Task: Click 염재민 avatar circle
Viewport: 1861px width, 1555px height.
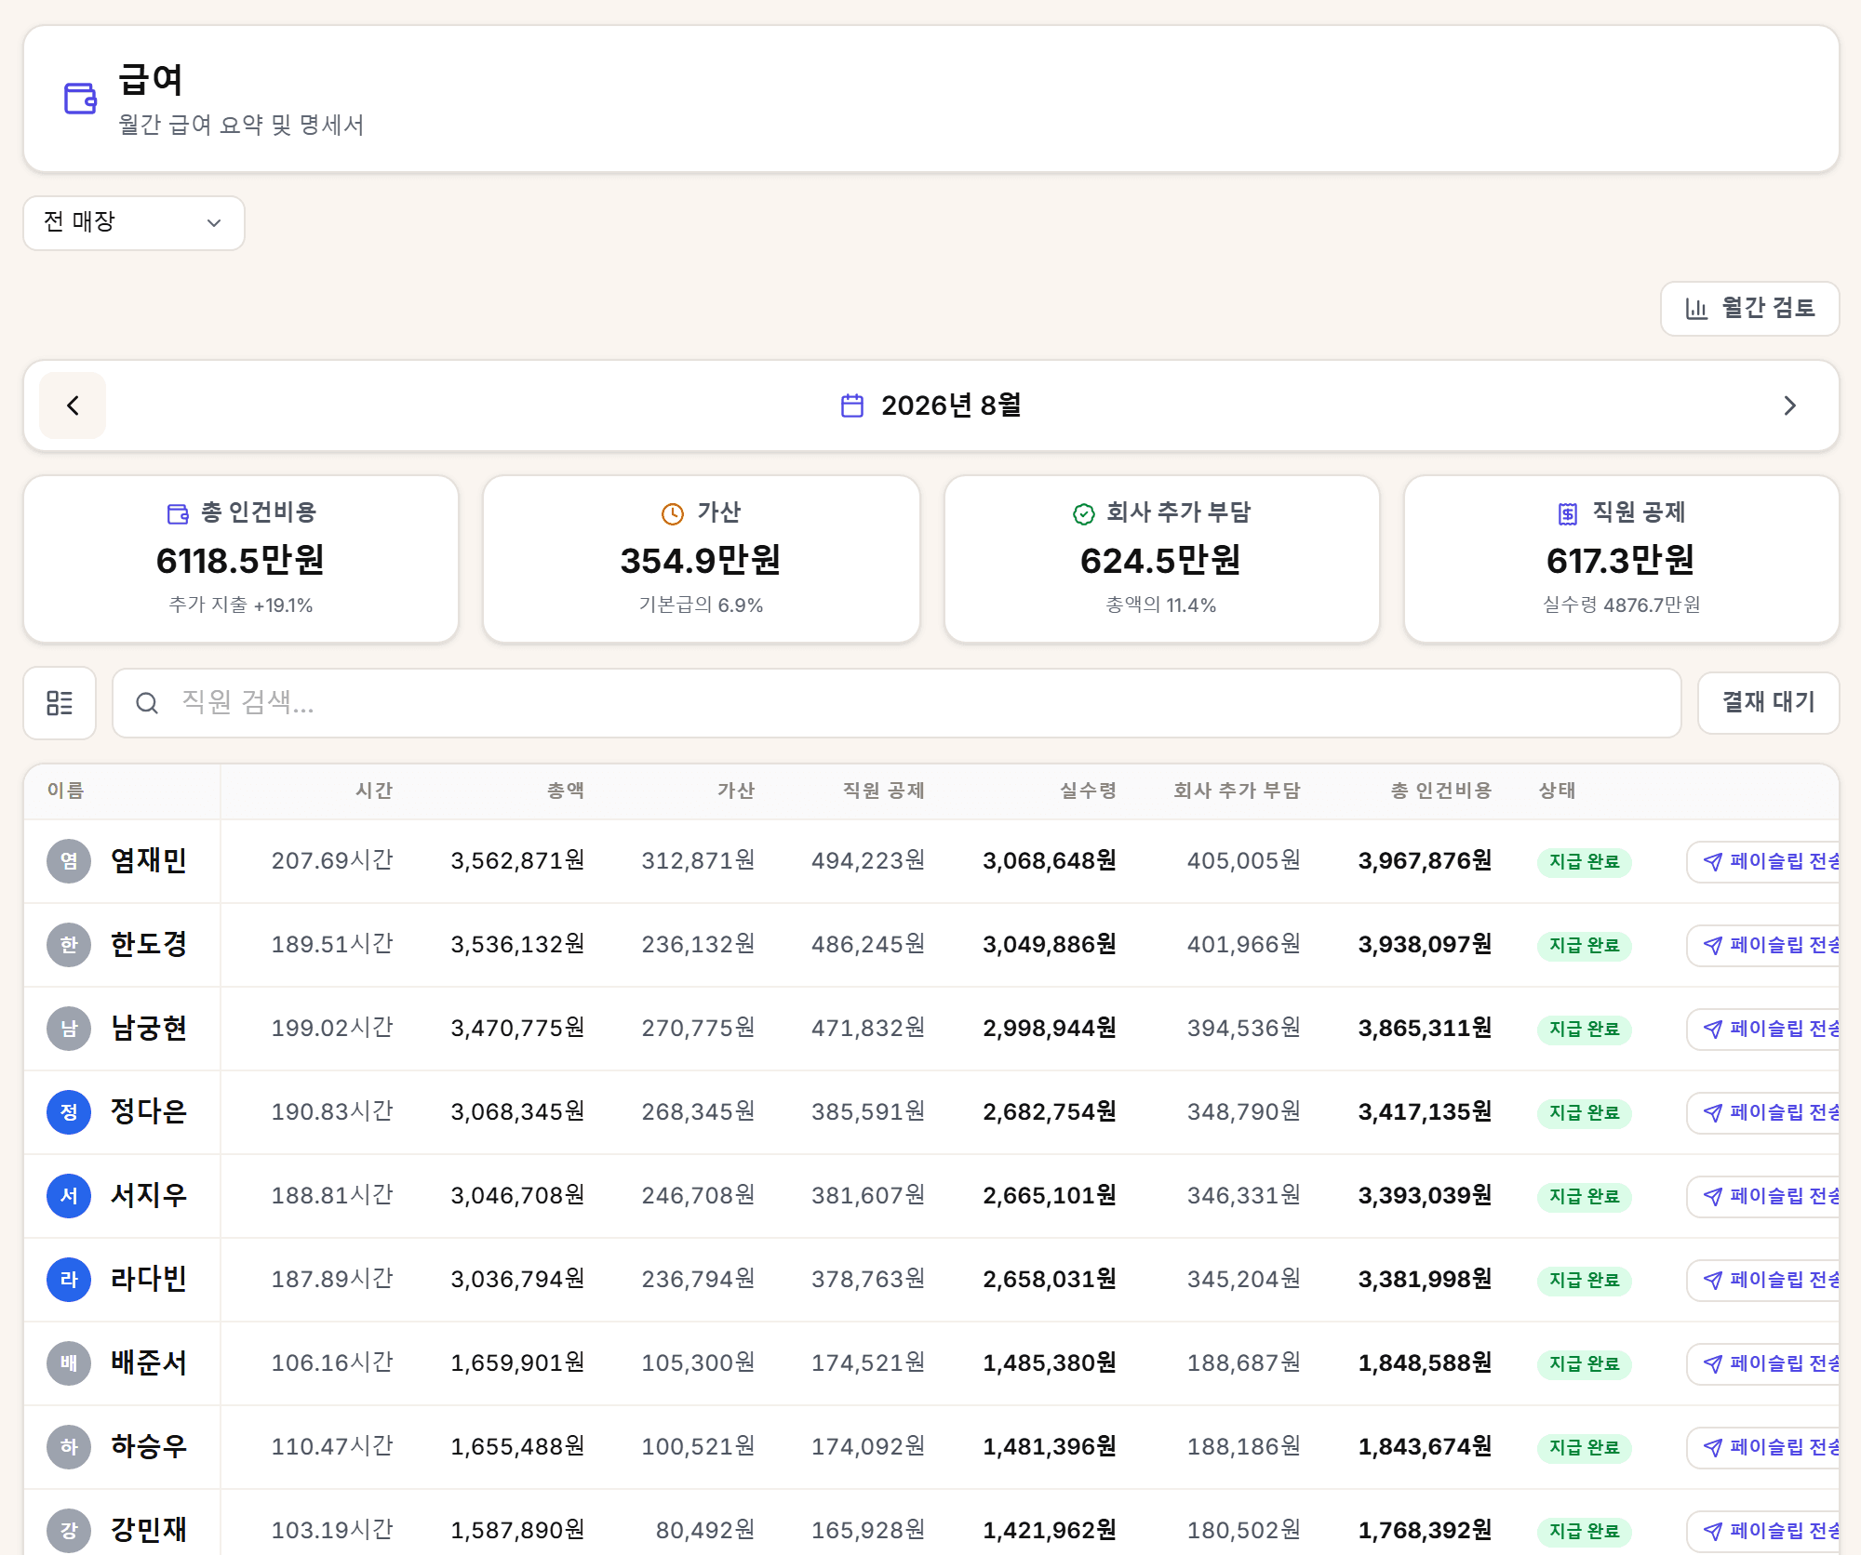Action: pos(69,861)
